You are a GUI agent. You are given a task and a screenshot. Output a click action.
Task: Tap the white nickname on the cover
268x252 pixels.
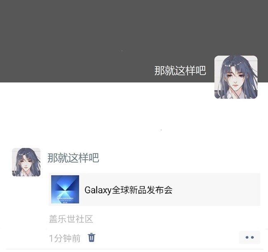(x=180, y=71)
